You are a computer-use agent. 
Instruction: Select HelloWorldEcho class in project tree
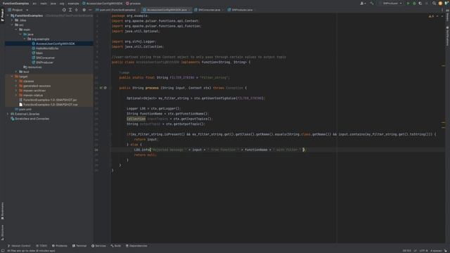point(47,48)
